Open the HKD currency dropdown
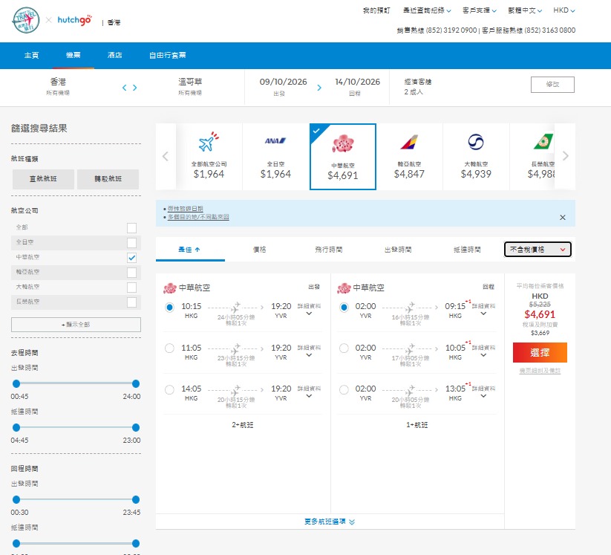 coord(563,10)
